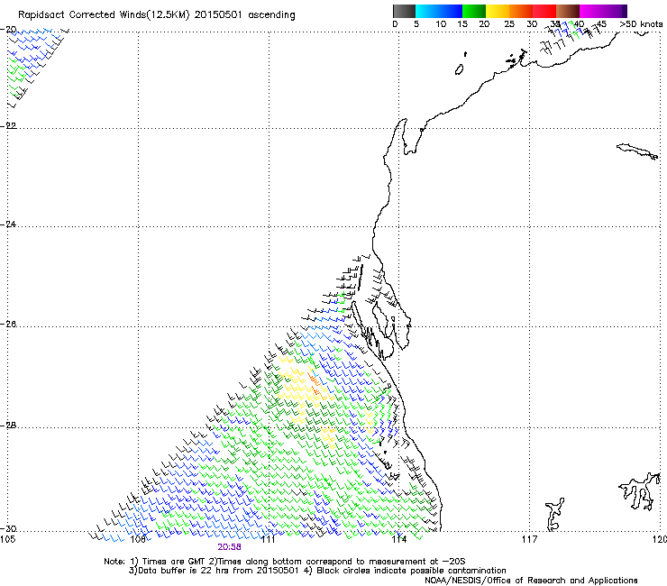Click the green 15-20 knots legend swatch

pyautogui.click(x=474, y=11)
